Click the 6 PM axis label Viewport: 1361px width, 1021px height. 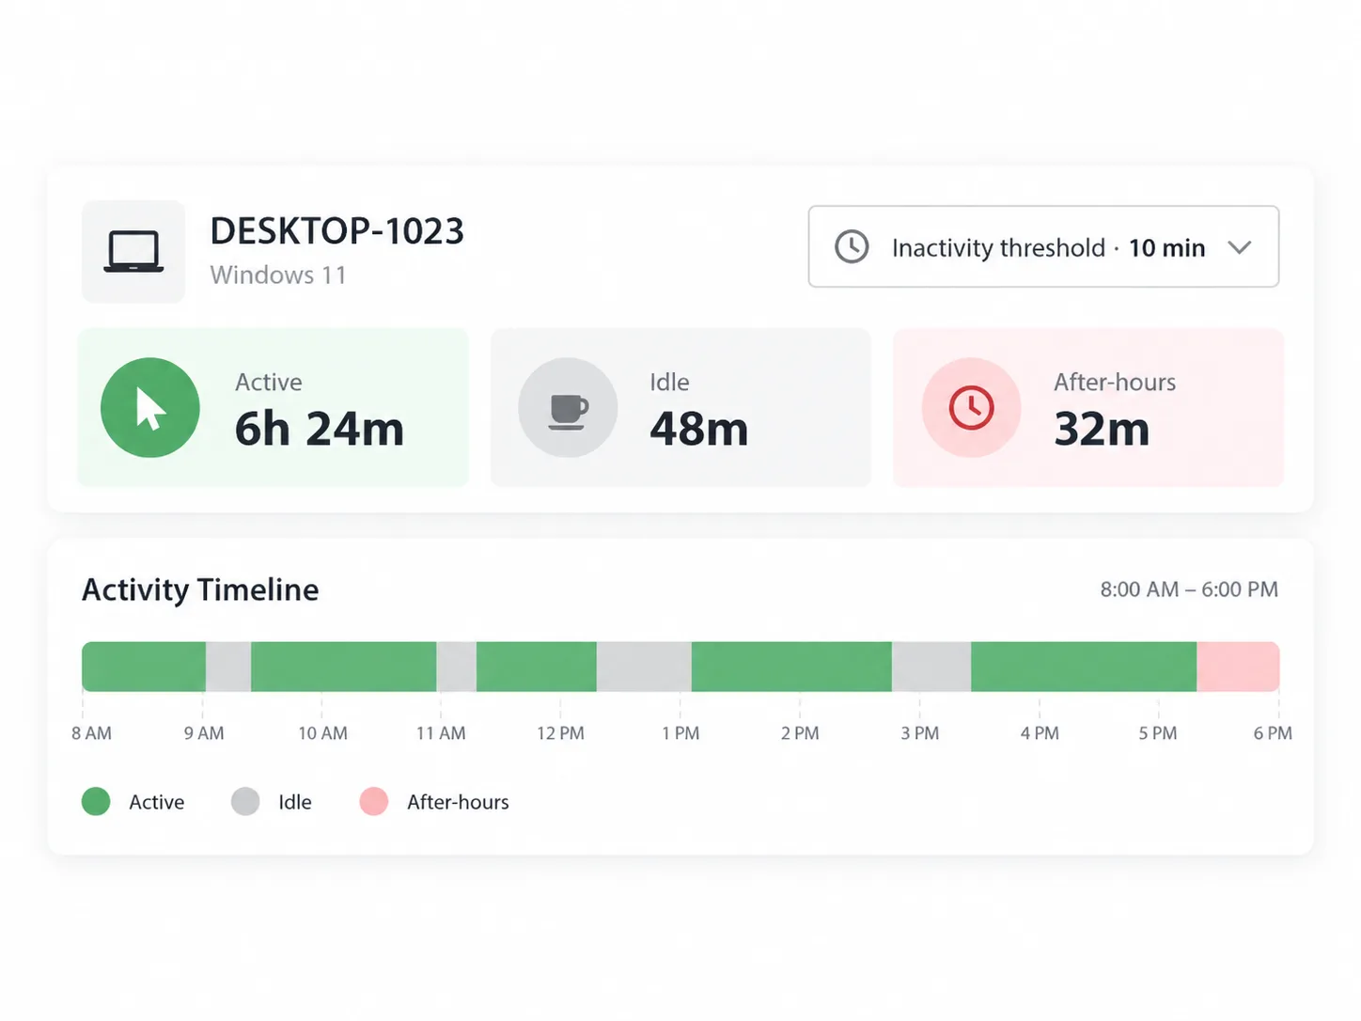[1273, 733]
